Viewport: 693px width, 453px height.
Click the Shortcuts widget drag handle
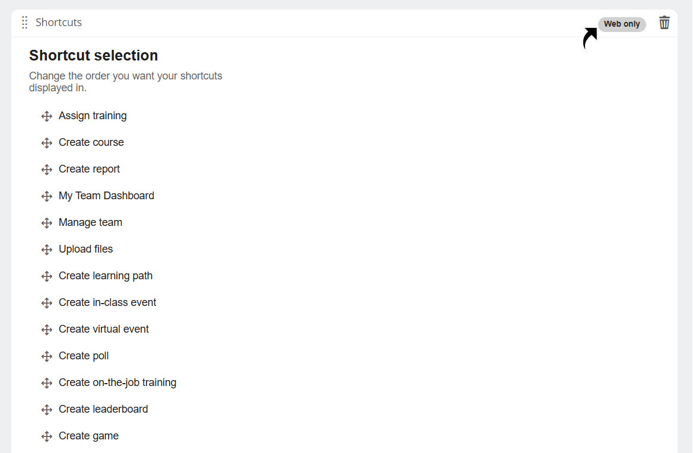point(25,23)
